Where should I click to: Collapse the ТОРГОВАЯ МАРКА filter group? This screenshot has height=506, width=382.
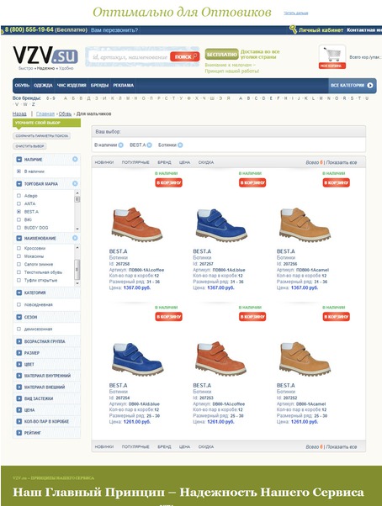[19, 183]
